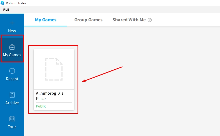Image resolution: width=220 pixels, height=136 pixels.
Task: Start the Tour via book icon
Action: pyautogui.click(x=12, y=119)
